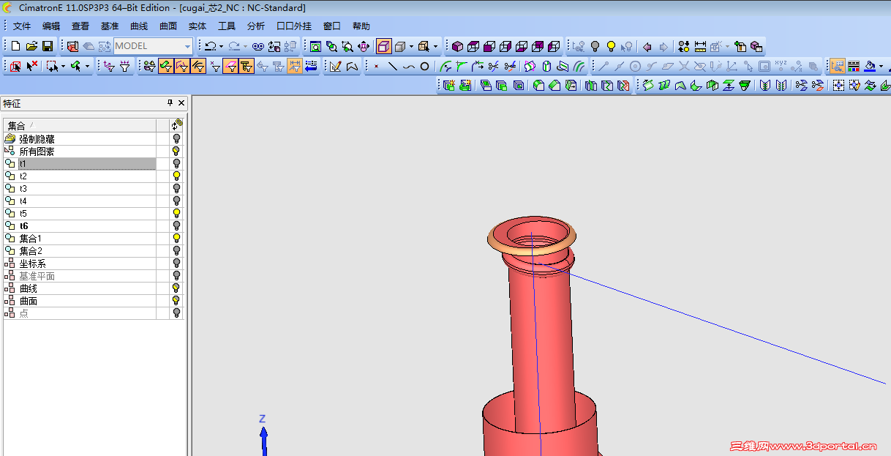Screen dimensions: 891x456
Task: Open the 工具 menu
Action: coord(227,26)
